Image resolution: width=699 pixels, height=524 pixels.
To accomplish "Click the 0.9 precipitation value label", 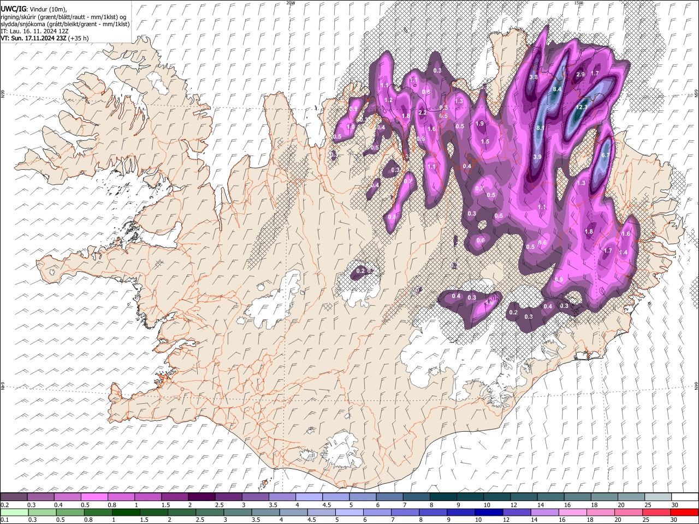I will tap(559, 279).
